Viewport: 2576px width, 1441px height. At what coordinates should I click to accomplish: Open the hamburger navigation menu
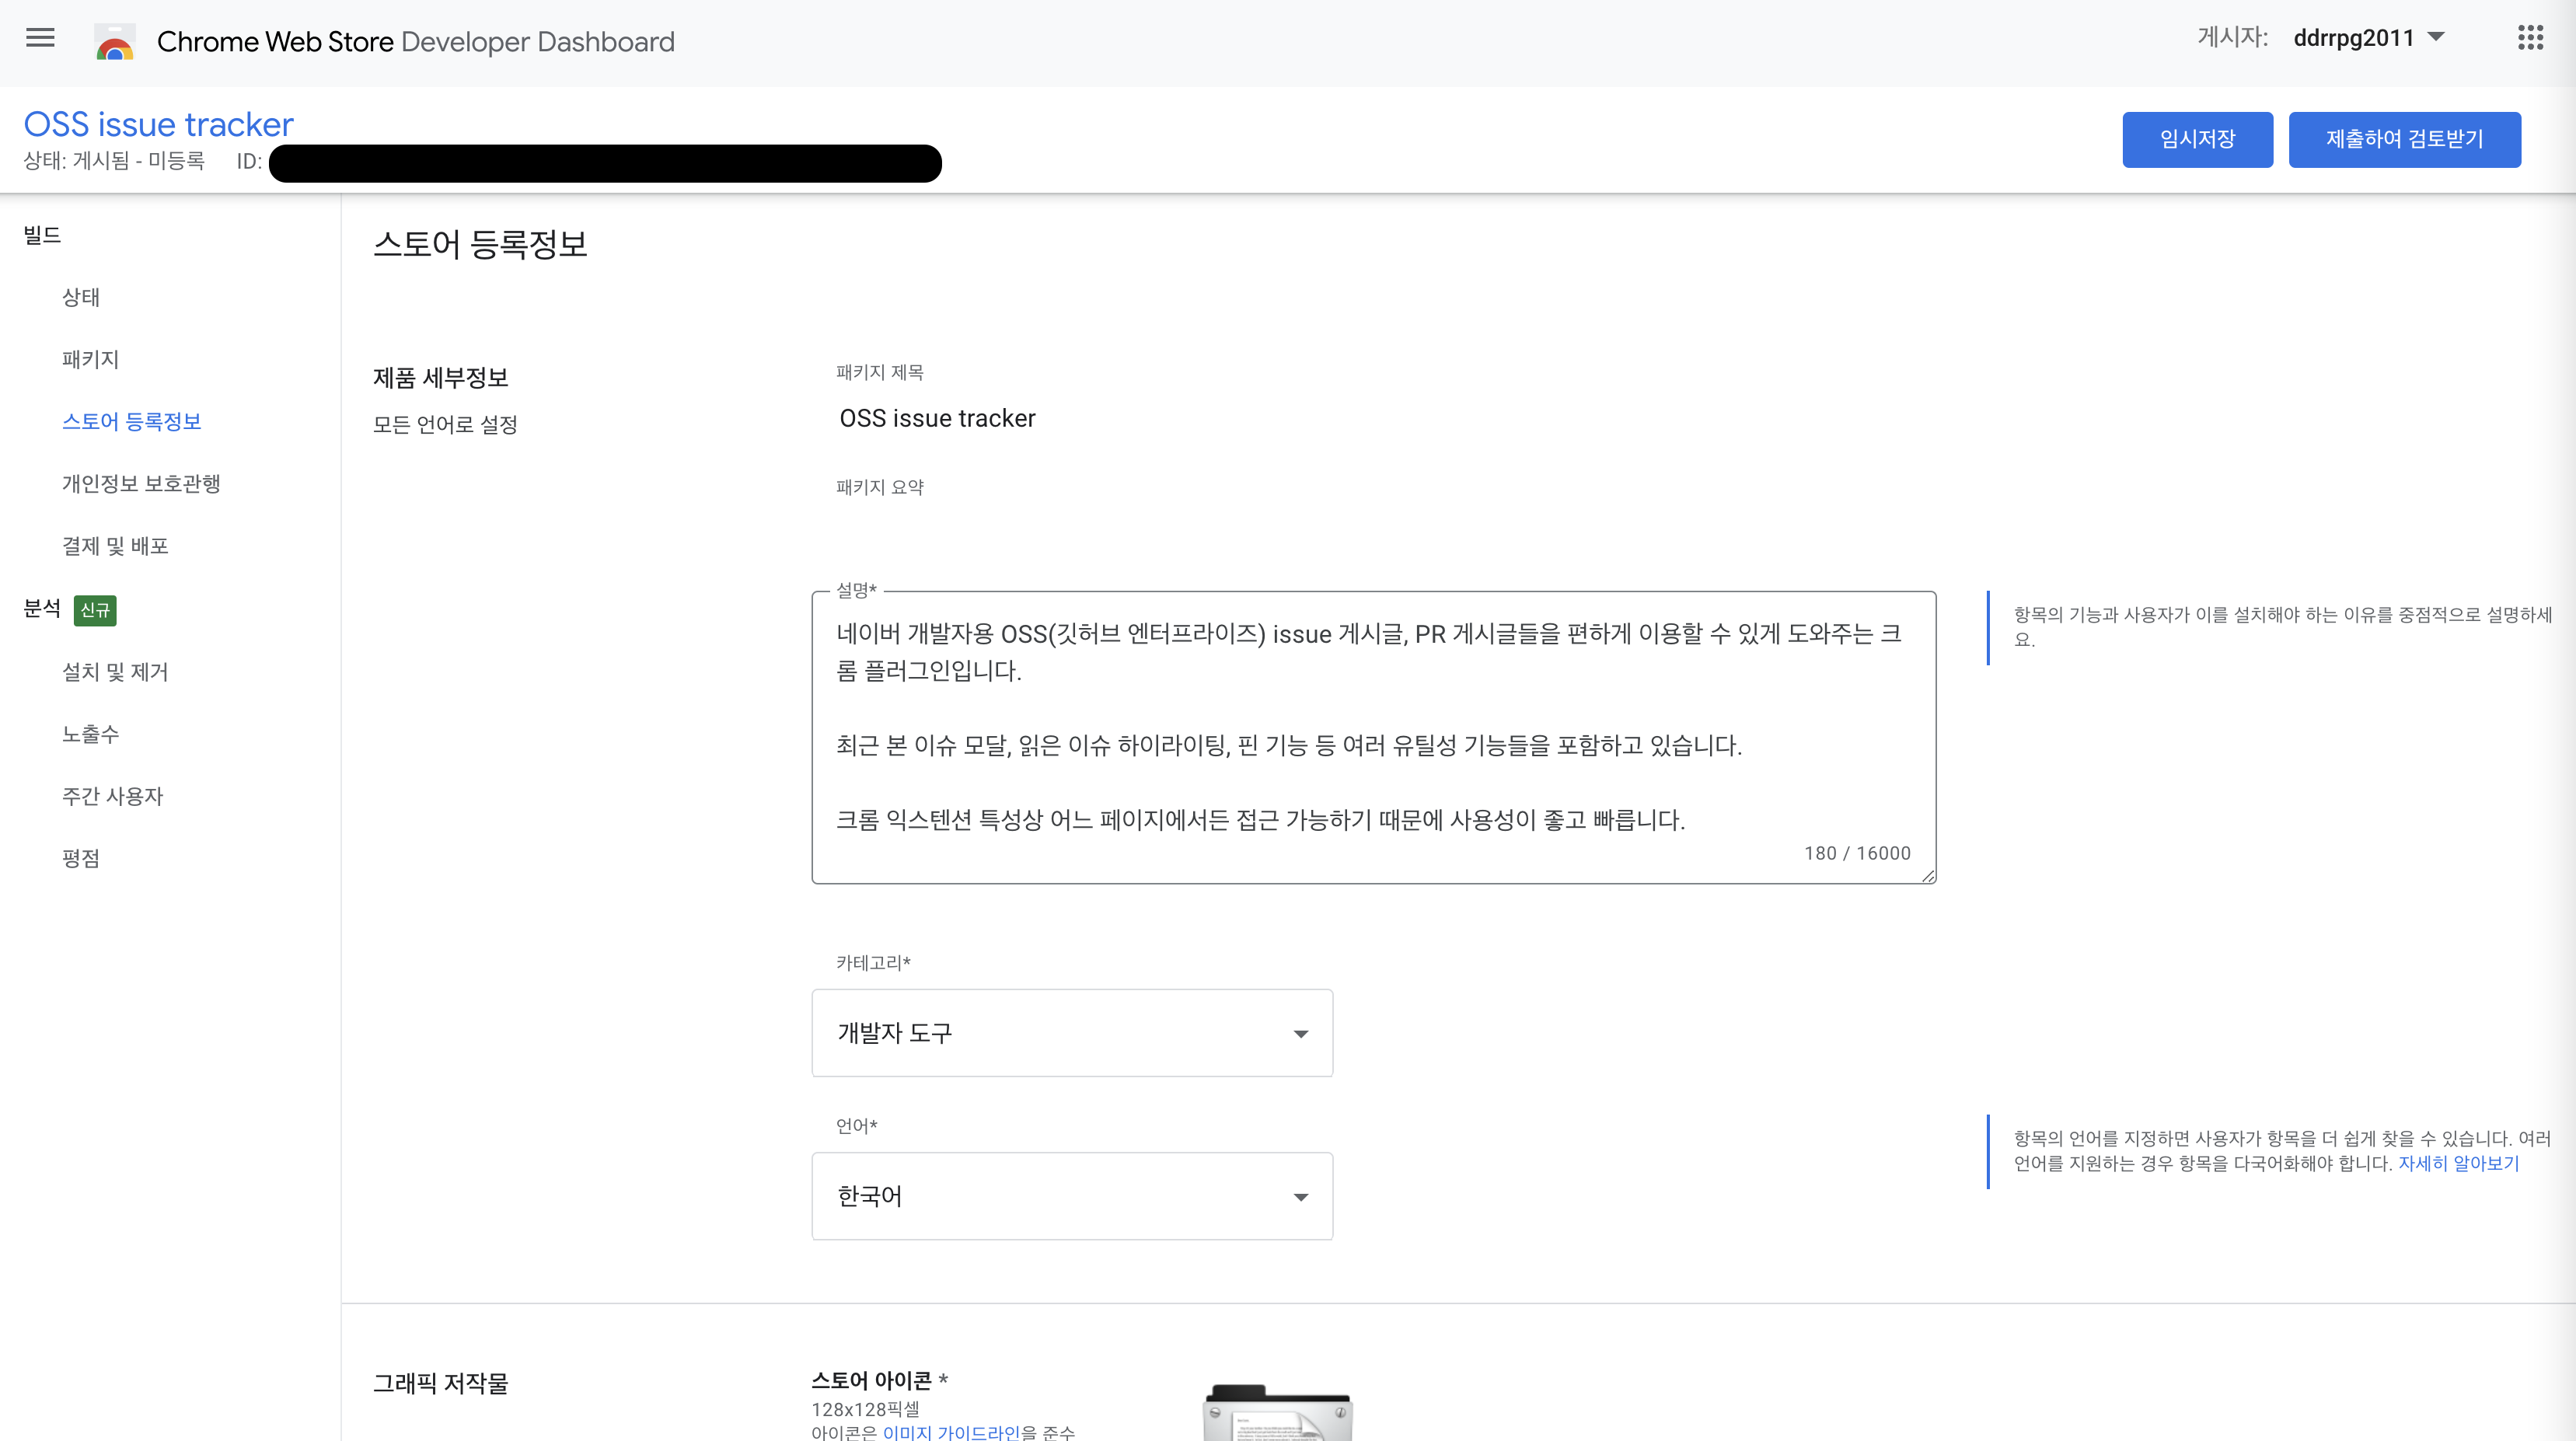[40, 39]
